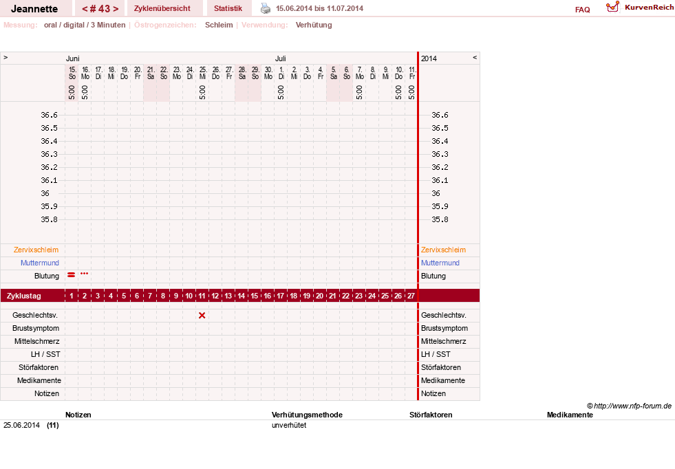Viewport: 675px width, 469px height.
Task: Click the 2014 year label
Action: (429, 58)
